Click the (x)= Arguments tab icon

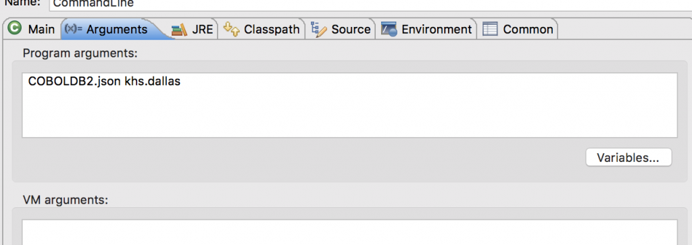73,29
